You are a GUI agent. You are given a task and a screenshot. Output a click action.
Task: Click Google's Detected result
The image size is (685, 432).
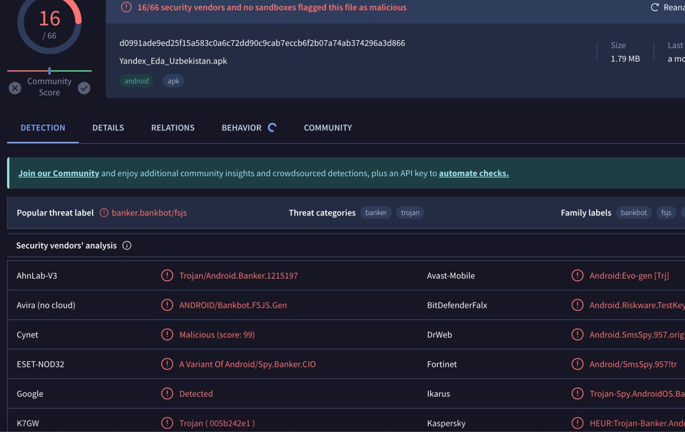196,394
